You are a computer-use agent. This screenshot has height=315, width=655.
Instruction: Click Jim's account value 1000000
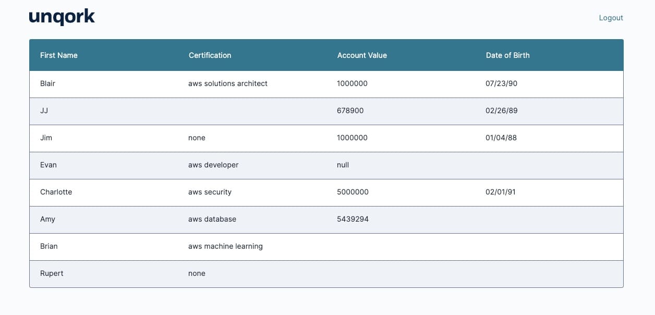(352, 138)
